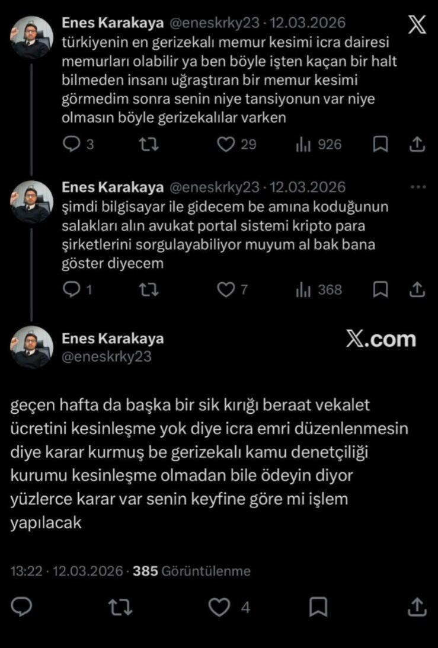Viewport: 438px width, 648px height.
Task: Like the first tweet with 29 likes
Action: pyautogui.click(x=225, y=144)
